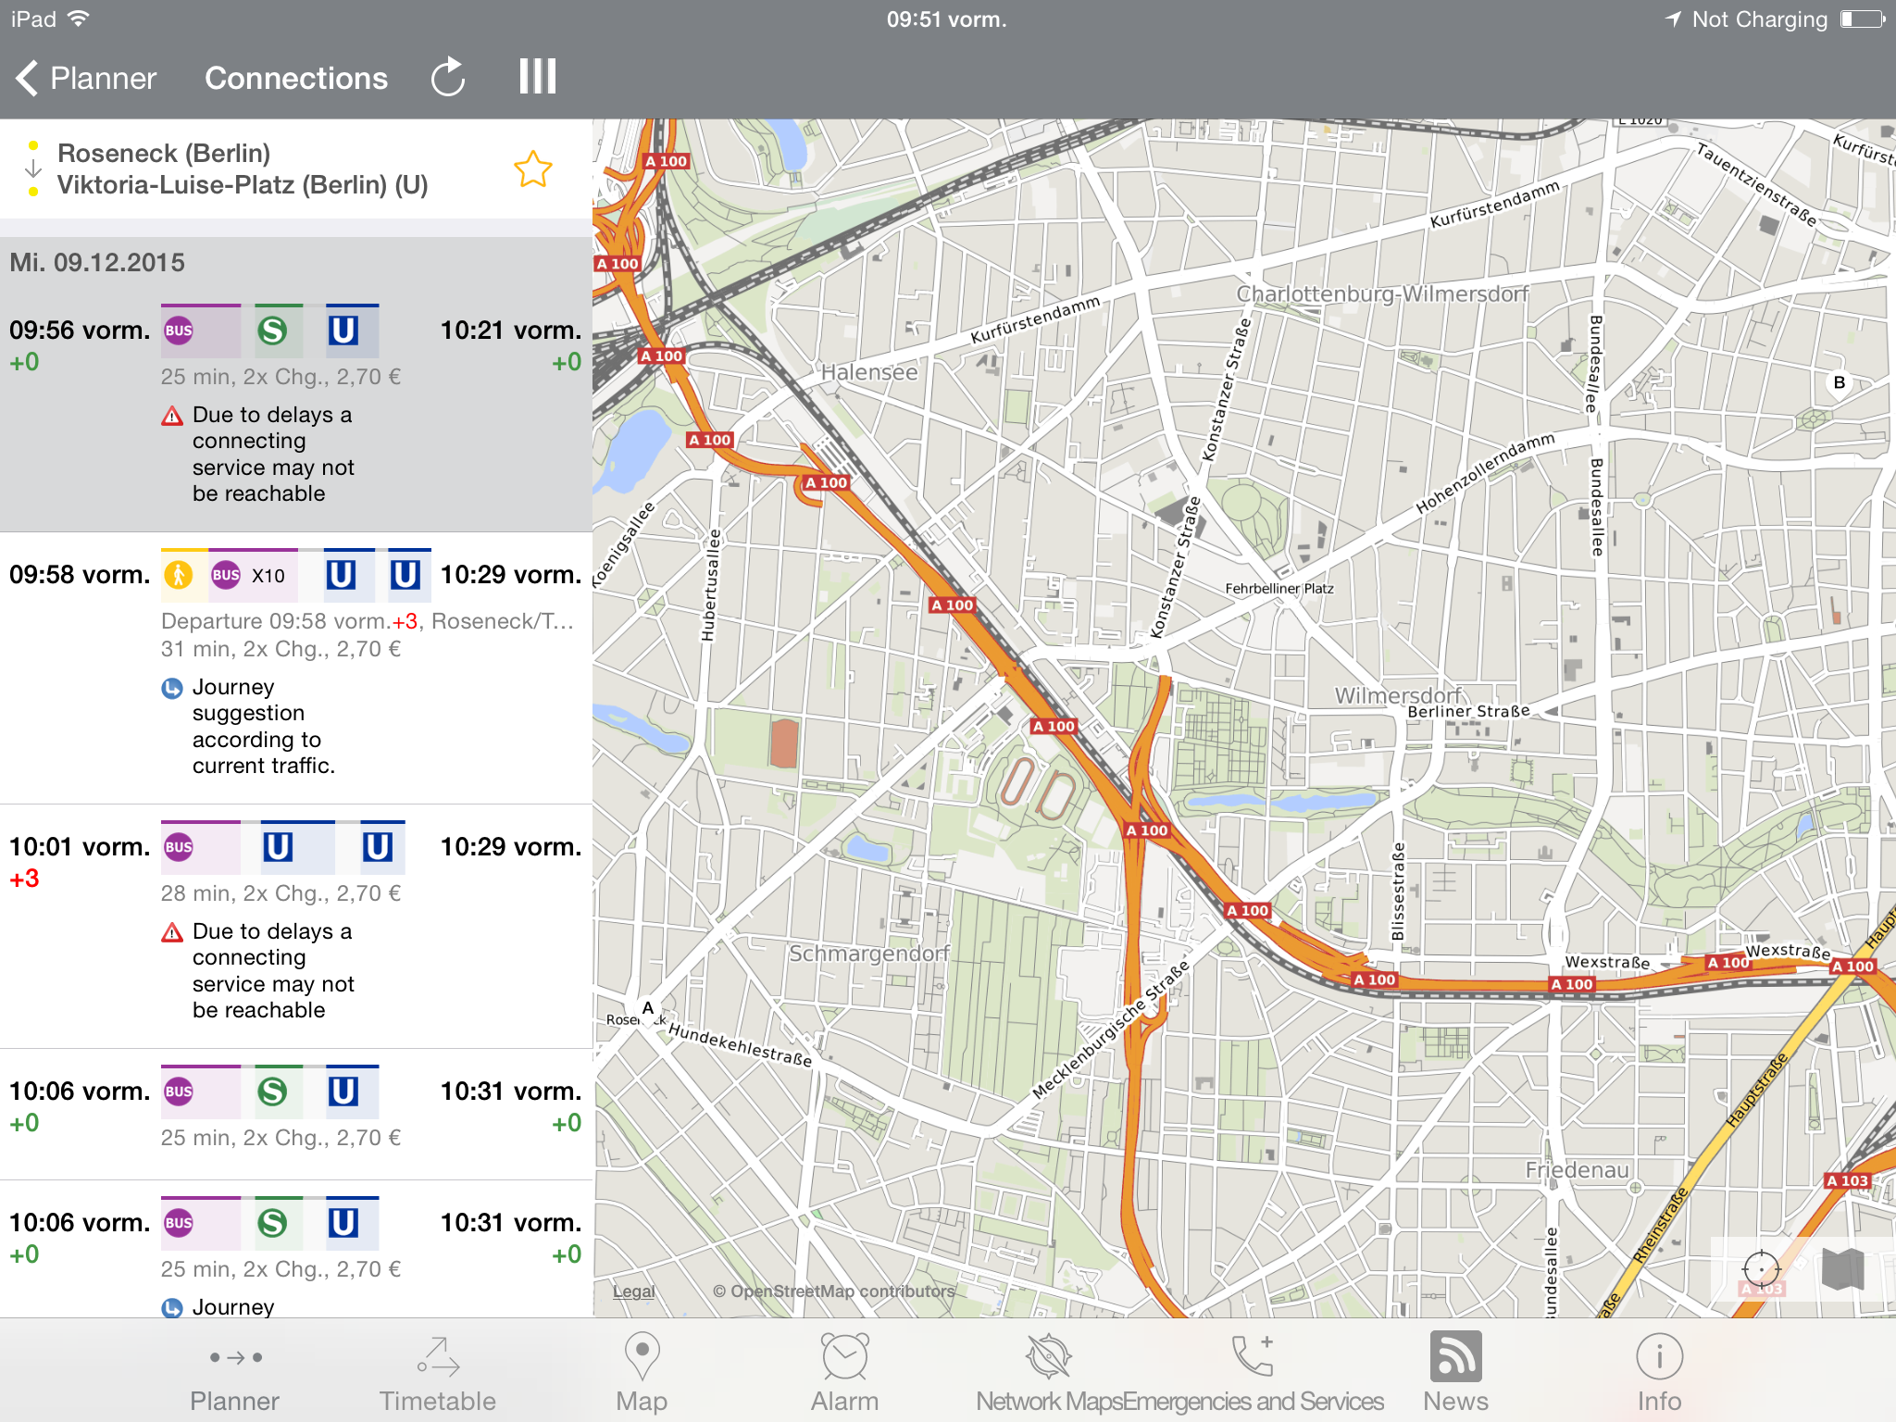The height and width of the screenshot is (1422, 1896).
Task: Click the Friedenau label on map
Action: point(1577,1170)
